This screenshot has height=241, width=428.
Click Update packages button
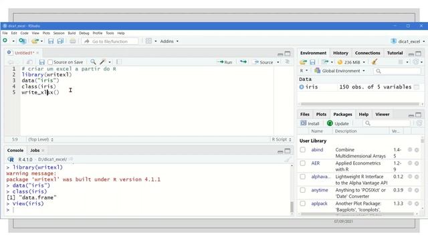[338, 123]
